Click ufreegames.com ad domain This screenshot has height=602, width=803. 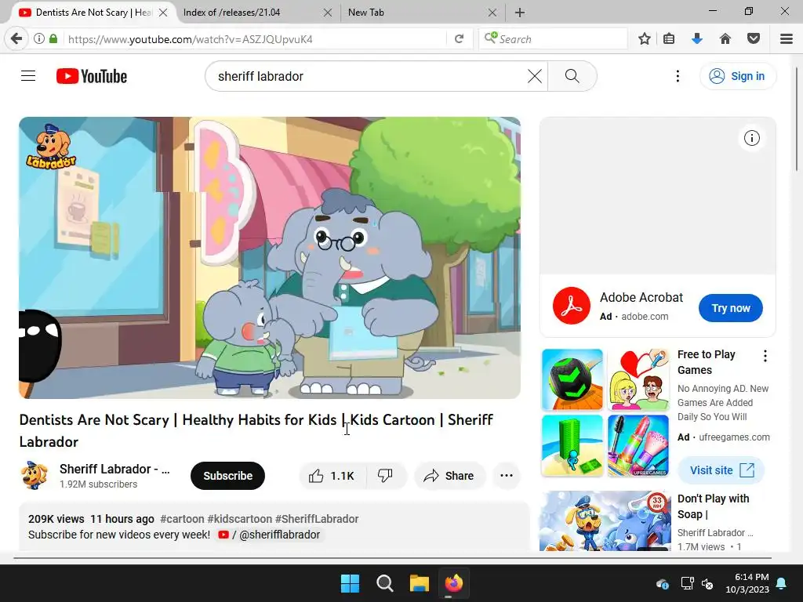[734, 437]
